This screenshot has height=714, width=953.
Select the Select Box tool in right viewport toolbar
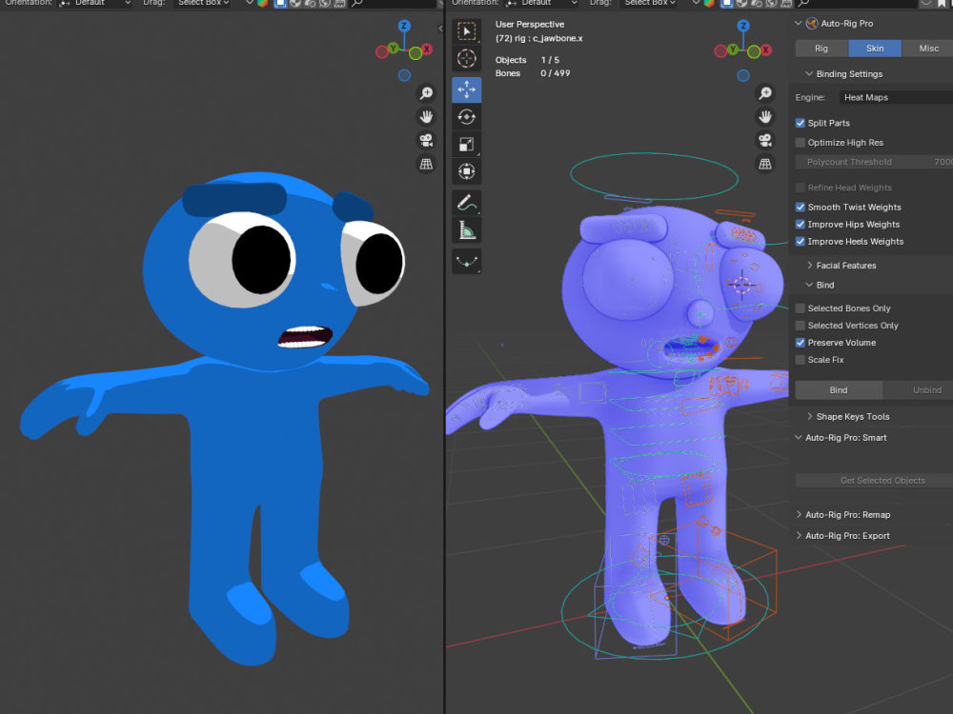tap(467, 31)
